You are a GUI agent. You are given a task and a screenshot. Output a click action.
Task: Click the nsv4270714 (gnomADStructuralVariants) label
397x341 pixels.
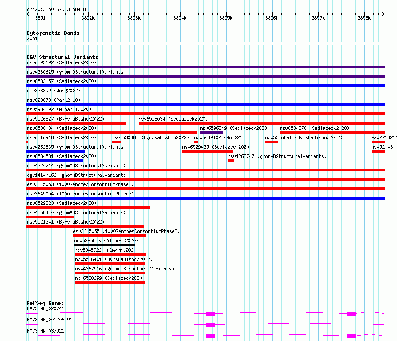[x=76, y=166]
